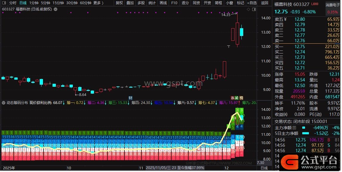Click the 财 financial marker below the chart
342x172 pixels.
point(130,98)
